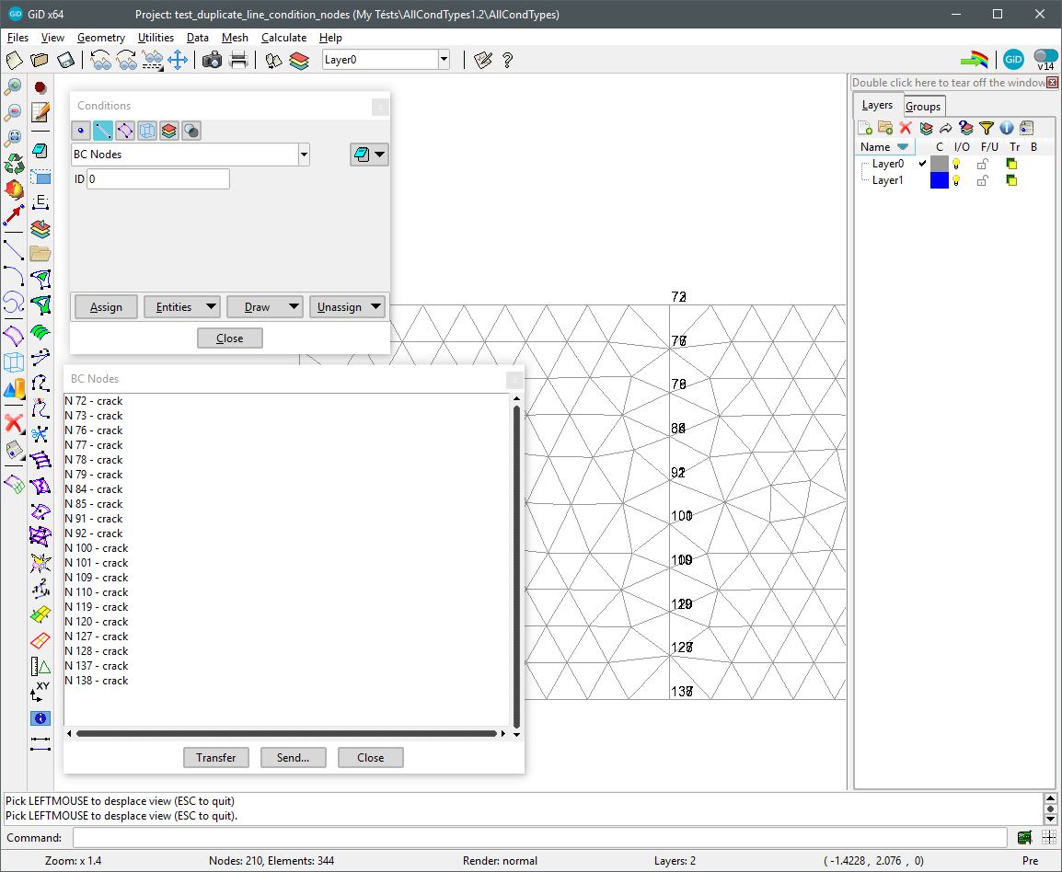The image size is (1062, 872).
Task: Click the Transfer button
Action: pyautogui.click(x=216, y=758)
